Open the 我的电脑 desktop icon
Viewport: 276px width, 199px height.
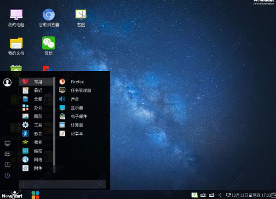point(16,17)
